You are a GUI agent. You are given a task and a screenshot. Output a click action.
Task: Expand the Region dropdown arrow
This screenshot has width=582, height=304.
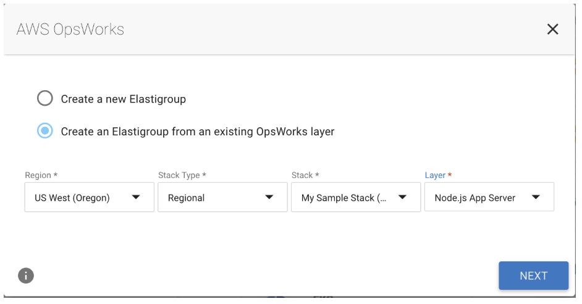[136, 198]
